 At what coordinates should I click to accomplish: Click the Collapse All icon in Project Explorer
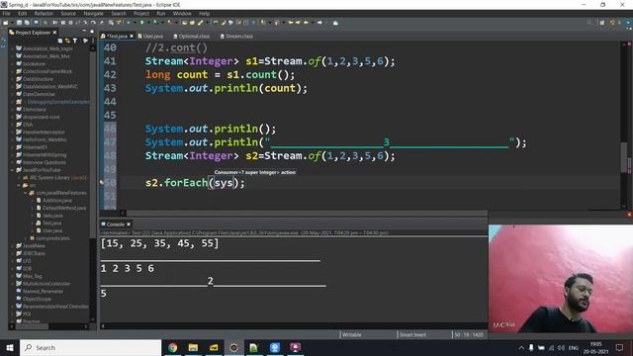60,41
